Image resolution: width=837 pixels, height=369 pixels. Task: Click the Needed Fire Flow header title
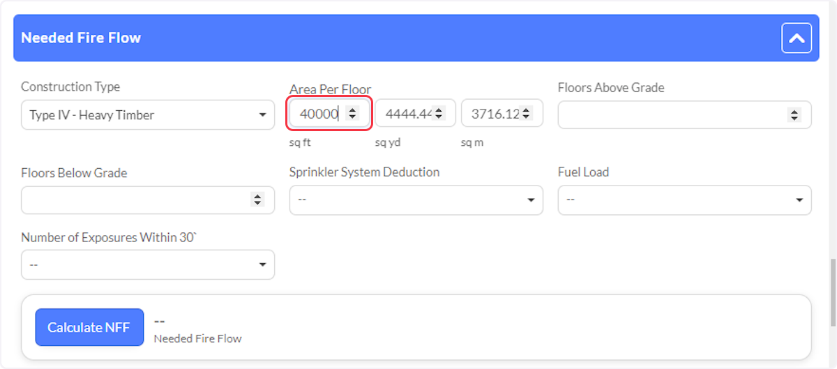point(81,38)
